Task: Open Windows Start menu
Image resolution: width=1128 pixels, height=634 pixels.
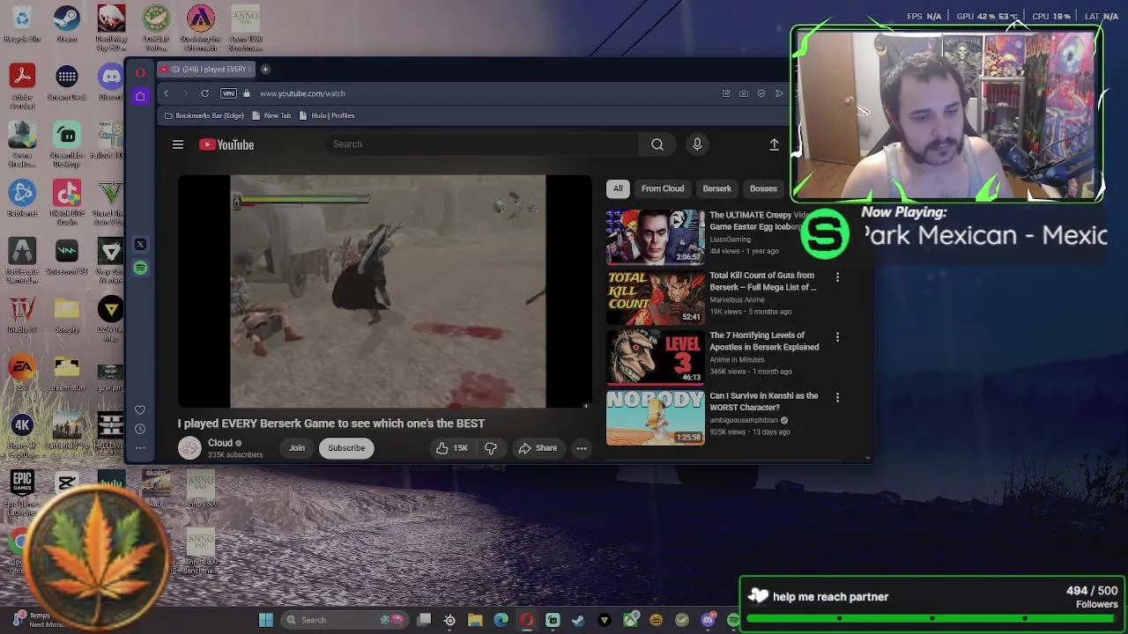Action: tap(265, 620)
